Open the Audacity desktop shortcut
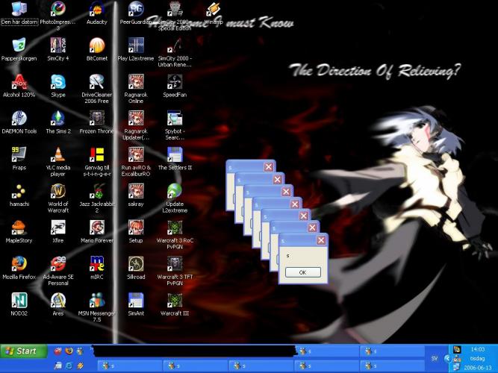The height and width of the screenshot is (373, 498). click(x=97, y=10)
